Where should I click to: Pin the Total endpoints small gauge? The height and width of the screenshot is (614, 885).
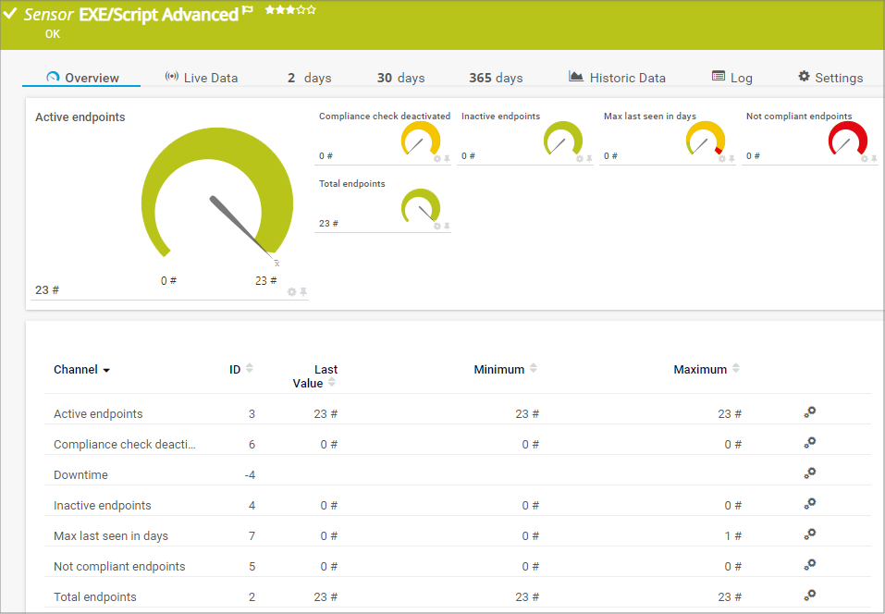point(447,226)
